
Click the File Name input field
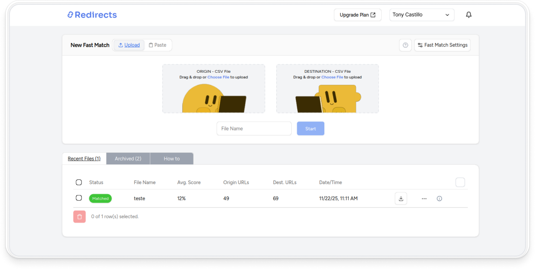[x=254, y=128]
